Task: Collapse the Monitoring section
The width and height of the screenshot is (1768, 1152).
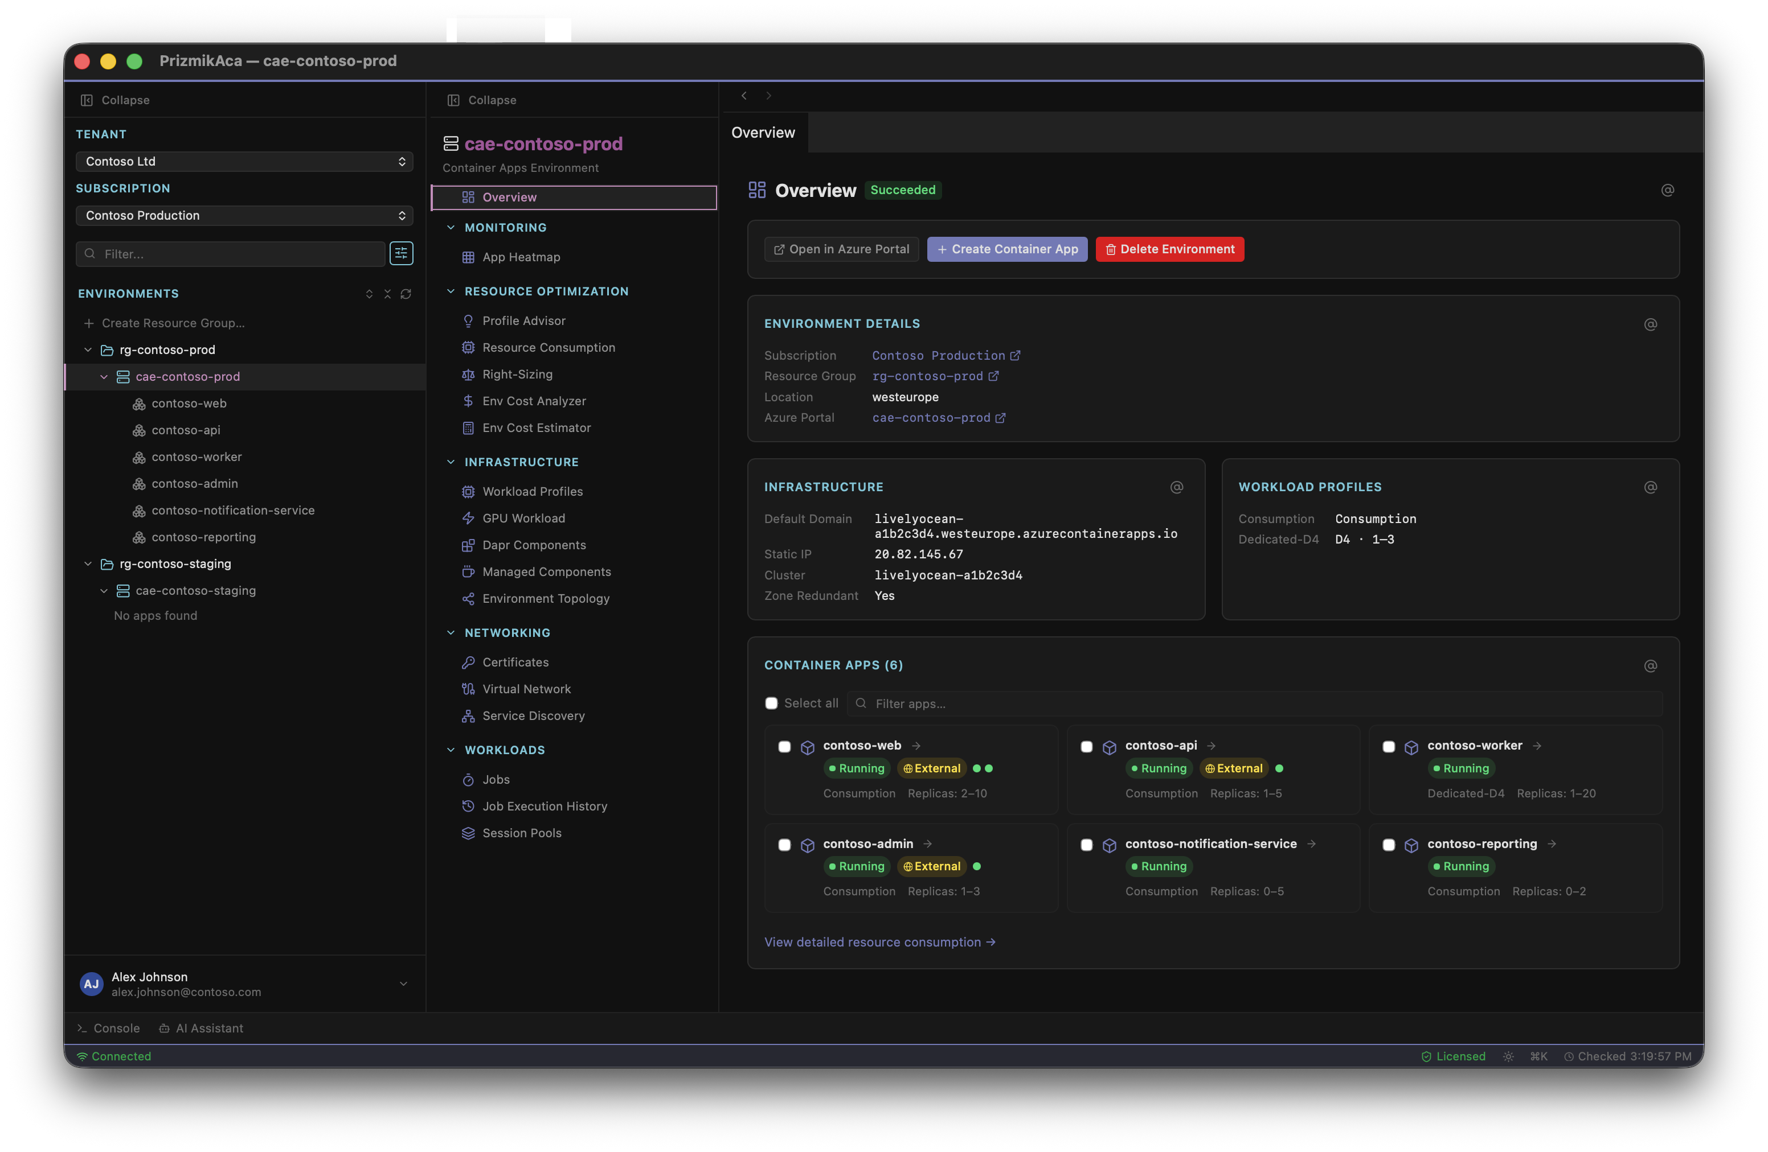Action: tap(450, 228)
